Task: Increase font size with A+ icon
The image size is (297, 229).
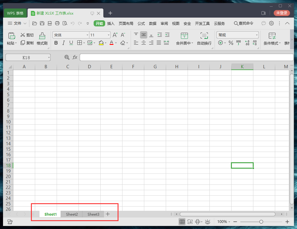Action: point(115,35)
